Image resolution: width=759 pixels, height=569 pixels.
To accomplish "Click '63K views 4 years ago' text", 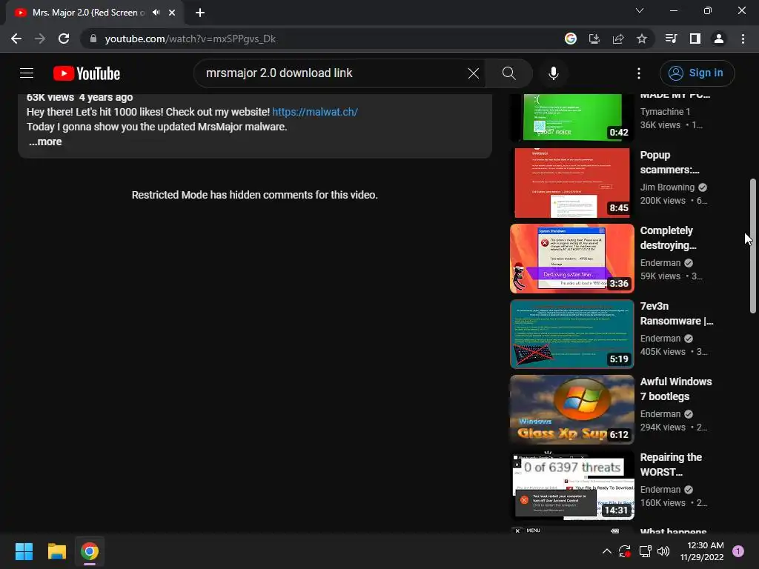I will pos(79,97).
